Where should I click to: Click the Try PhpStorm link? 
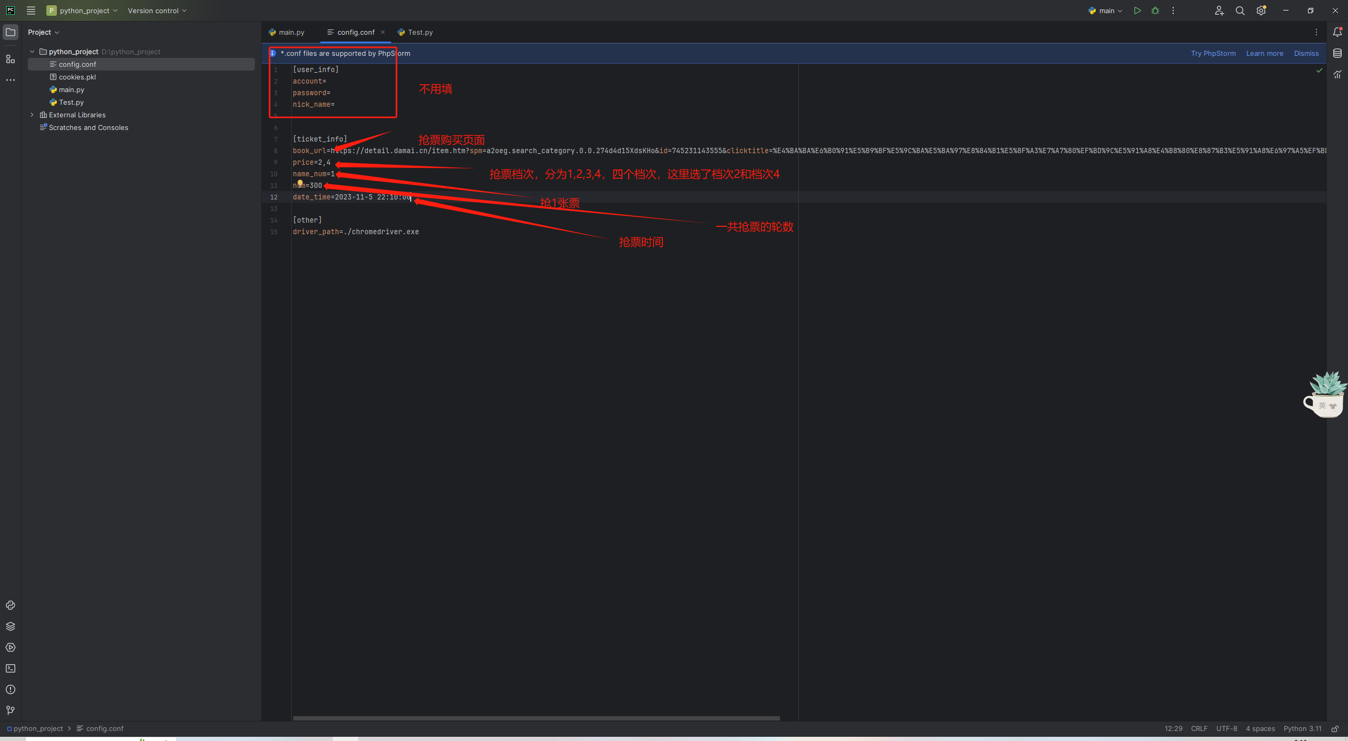pyautogui.click(x=1213, y=53)
